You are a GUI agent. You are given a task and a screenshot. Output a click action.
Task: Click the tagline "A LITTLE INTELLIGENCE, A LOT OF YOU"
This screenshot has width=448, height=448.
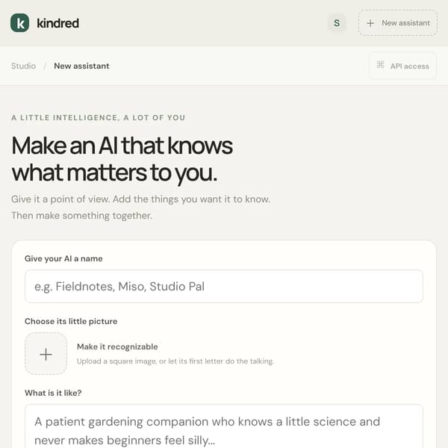(x=99, y=118)
